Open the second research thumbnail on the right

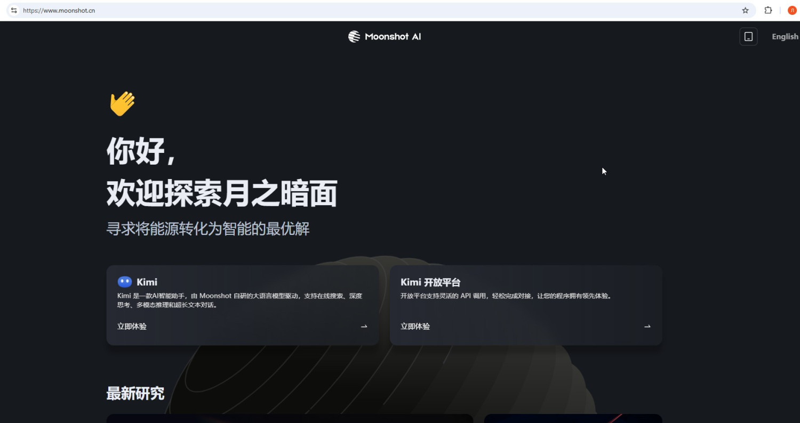coord(573,418)
